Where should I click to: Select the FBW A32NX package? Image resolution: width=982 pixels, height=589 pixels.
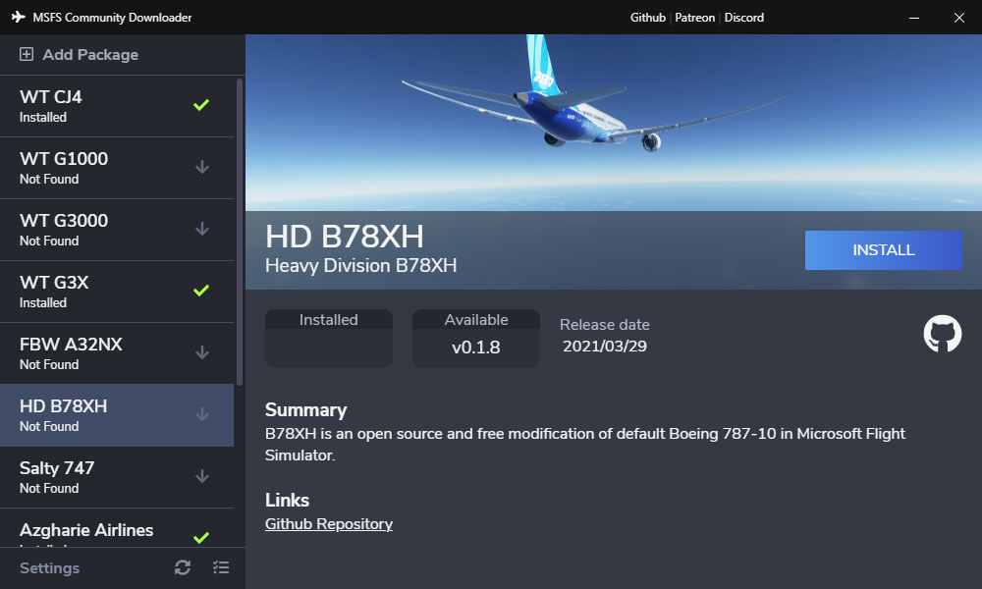click(117, 353)
